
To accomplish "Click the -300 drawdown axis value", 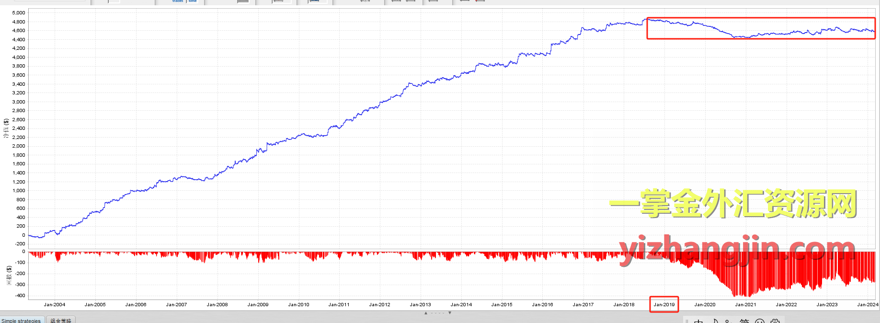I will click(x=21, y=285).
